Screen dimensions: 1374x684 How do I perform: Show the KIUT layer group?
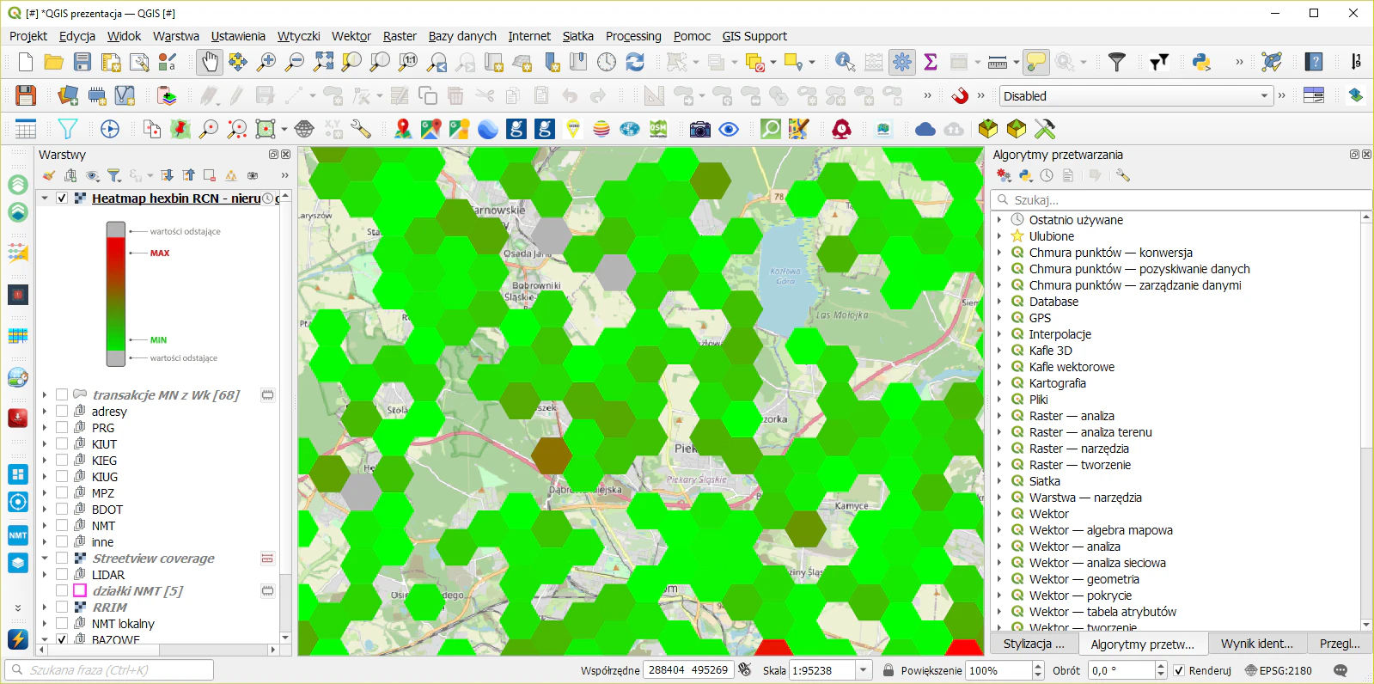click(62, 444)
